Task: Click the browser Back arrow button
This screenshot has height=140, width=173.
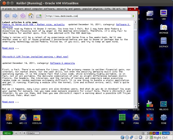Action: (x=7, y=16)
